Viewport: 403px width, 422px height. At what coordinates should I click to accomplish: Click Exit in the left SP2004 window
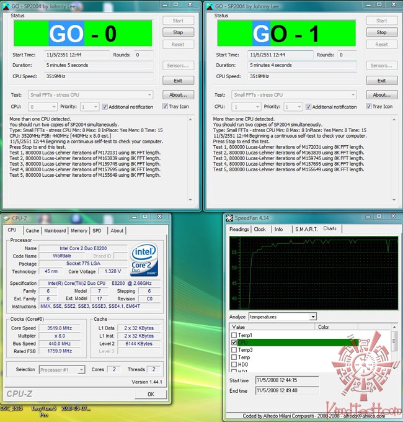pyautogui.click(x=178, y=81)
